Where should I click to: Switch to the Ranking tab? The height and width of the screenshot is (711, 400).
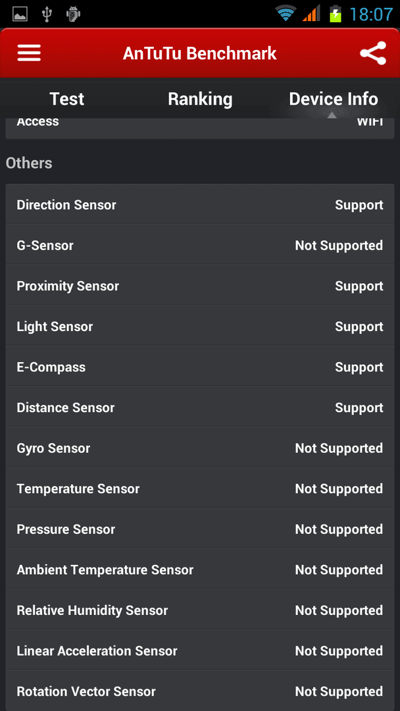(200, 98)
